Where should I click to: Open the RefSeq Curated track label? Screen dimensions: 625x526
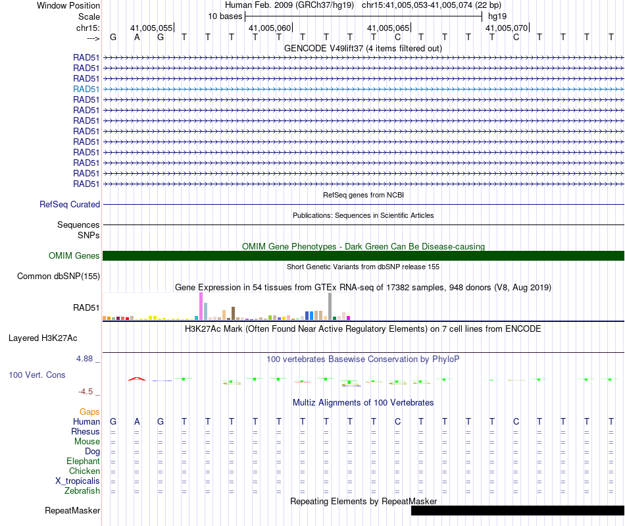point(70,204)
